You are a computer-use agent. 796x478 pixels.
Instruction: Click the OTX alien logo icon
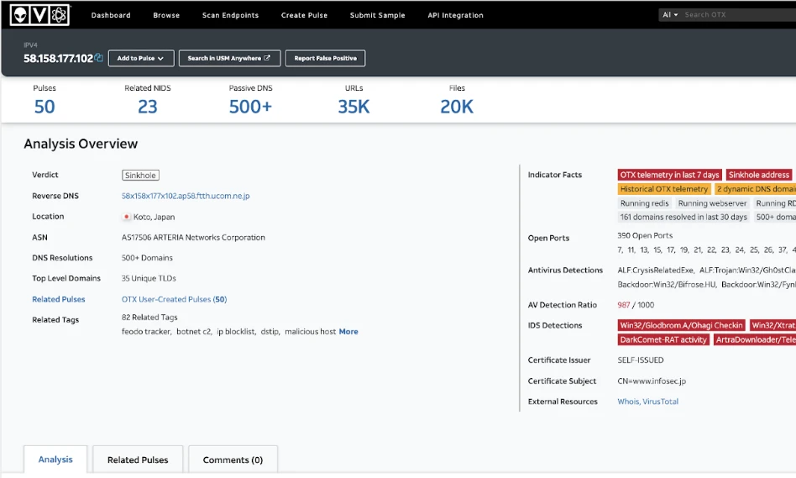[x=20, y=15]
